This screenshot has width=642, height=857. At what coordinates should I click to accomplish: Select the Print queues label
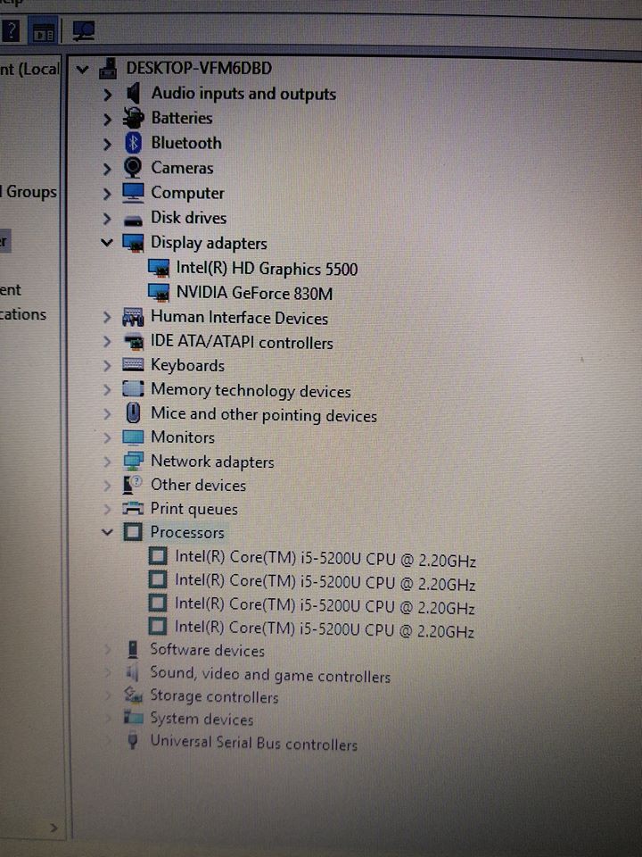[193, 509]
